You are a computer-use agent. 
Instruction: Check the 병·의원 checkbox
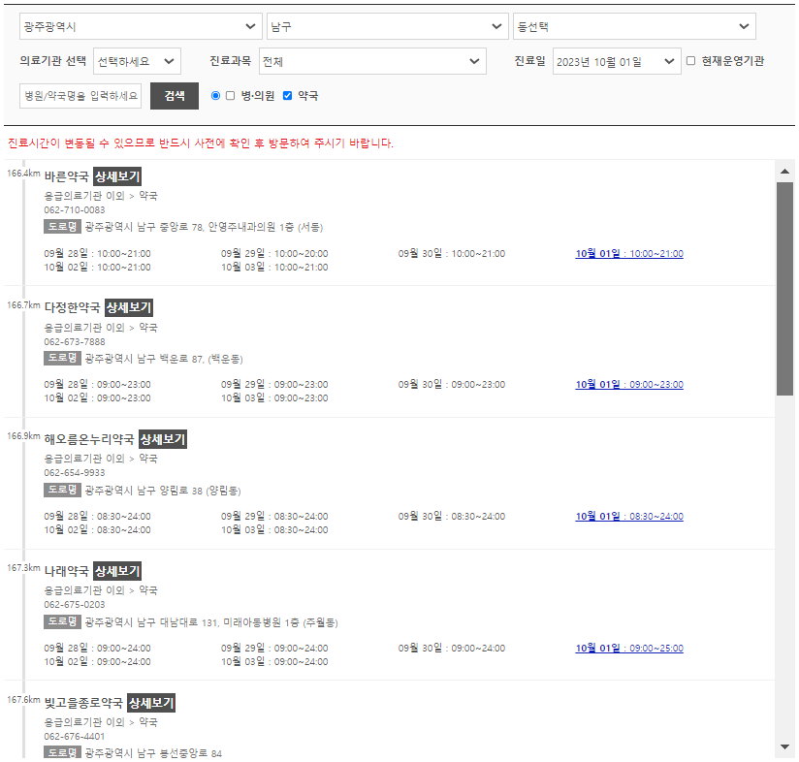(231, 96)
